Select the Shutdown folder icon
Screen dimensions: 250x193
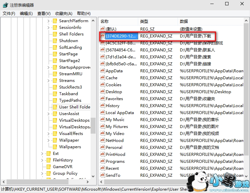click(55, 41)
